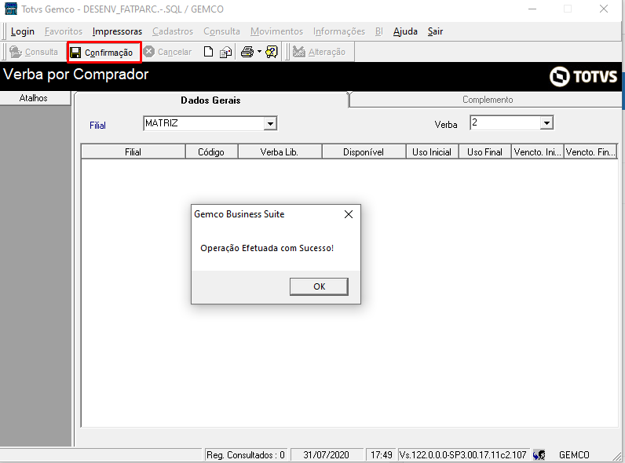This screenshot has width=625, height=463.
Task: Click the Vencto. Fin... column header
Action: click(590, 151)
